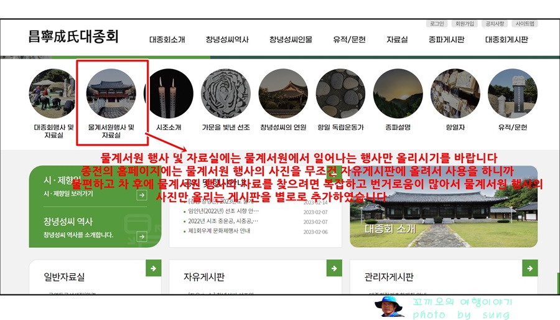Open the 자료실 menu item
This screenshot has width=560, height=320.
click(x=397, y=40)
